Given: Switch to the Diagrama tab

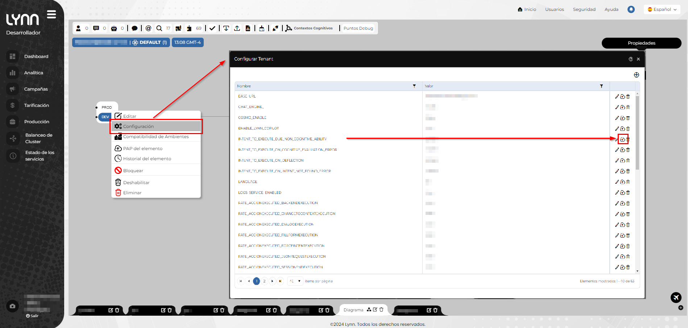Looking at the screenshot, I should click(x=353, y=310).
